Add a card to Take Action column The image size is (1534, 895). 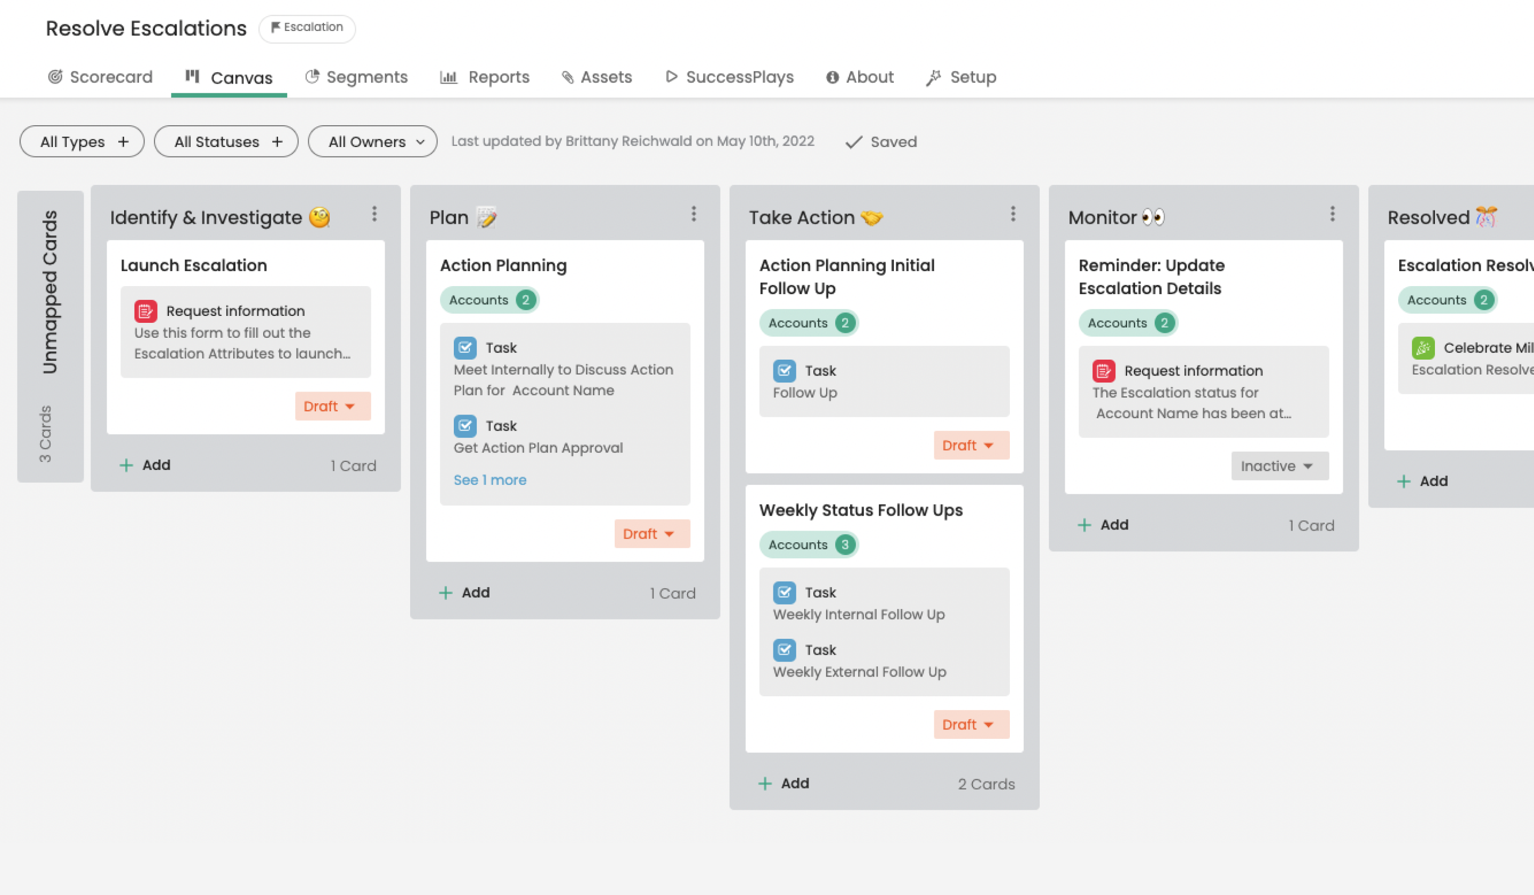click(x=784, y=784)
